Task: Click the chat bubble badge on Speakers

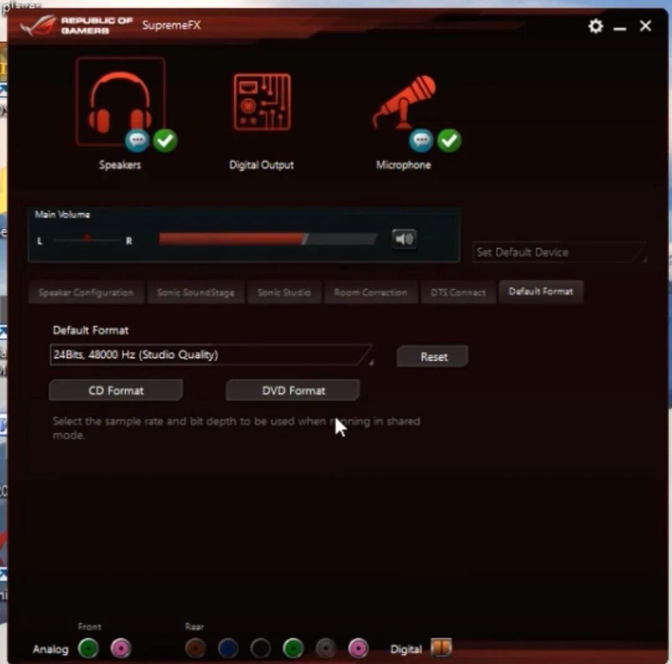Action: 137,140
